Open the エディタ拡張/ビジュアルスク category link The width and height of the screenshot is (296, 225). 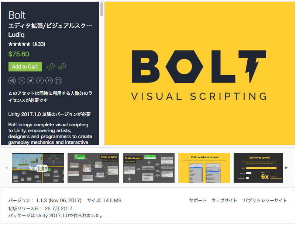[50, 26]
